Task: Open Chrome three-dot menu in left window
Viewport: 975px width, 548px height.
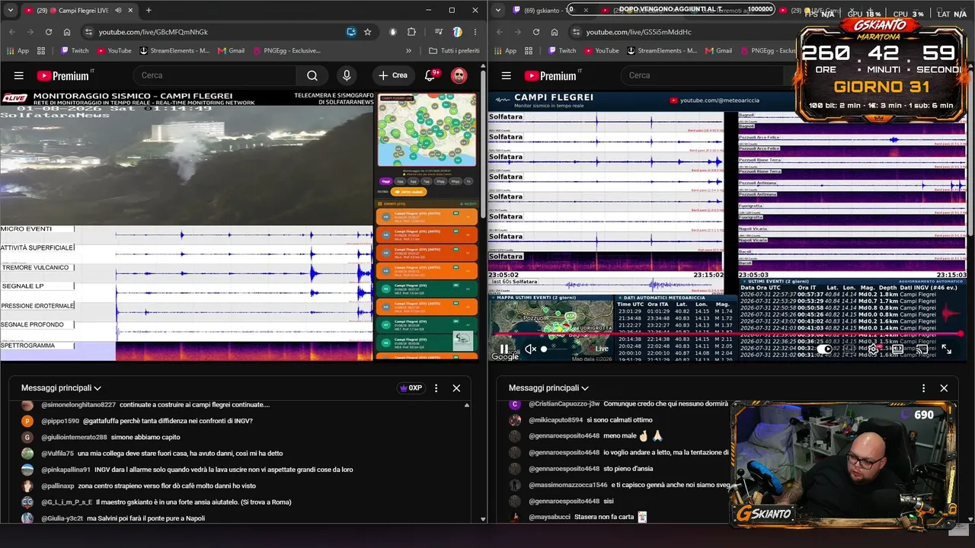Action: coord(475,32)
